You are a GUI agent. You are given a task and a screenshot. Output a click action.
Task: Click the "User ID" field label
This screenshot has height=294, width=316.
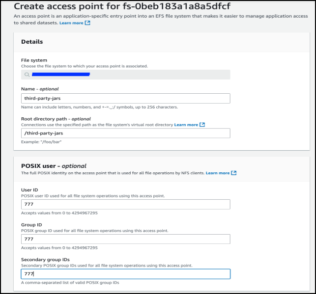[29, 190]
